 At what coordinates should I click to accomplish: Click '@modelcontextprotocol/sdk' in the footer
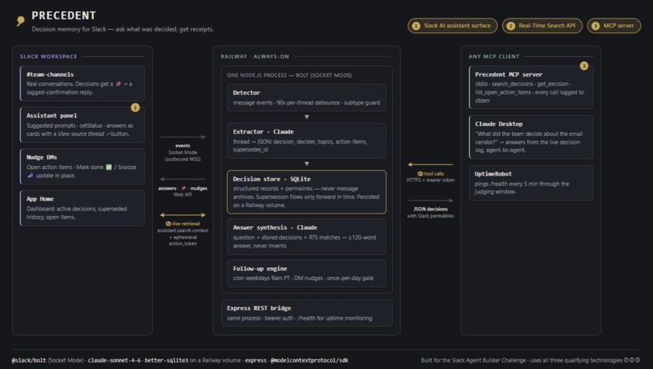click(309, 360)
